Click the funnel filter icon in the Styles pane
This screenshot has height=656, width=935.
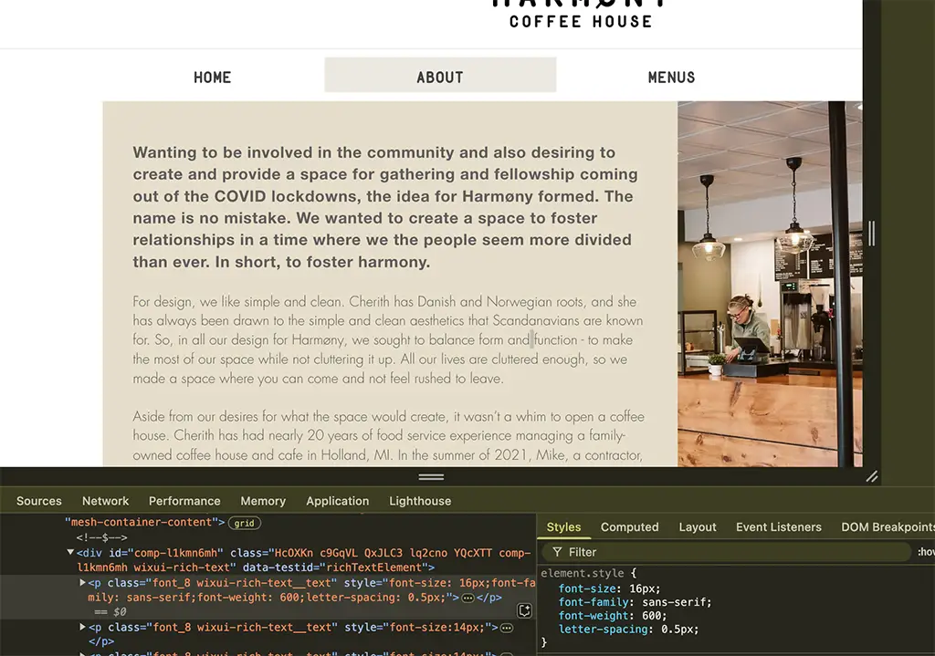click(x=556, y=552)
